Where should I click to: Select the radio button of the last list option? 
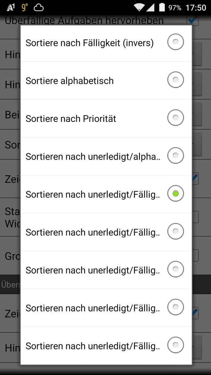(x=175, y=345)
